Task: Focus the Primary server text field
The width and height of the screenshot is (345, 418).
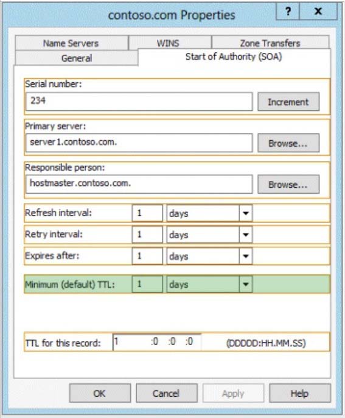Action: (x=139, y=143)
